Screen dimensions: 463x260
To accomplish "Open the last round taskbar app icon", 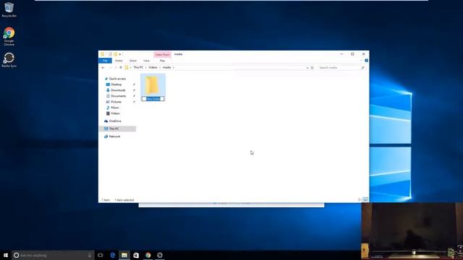I will click(x=160, y=255).
